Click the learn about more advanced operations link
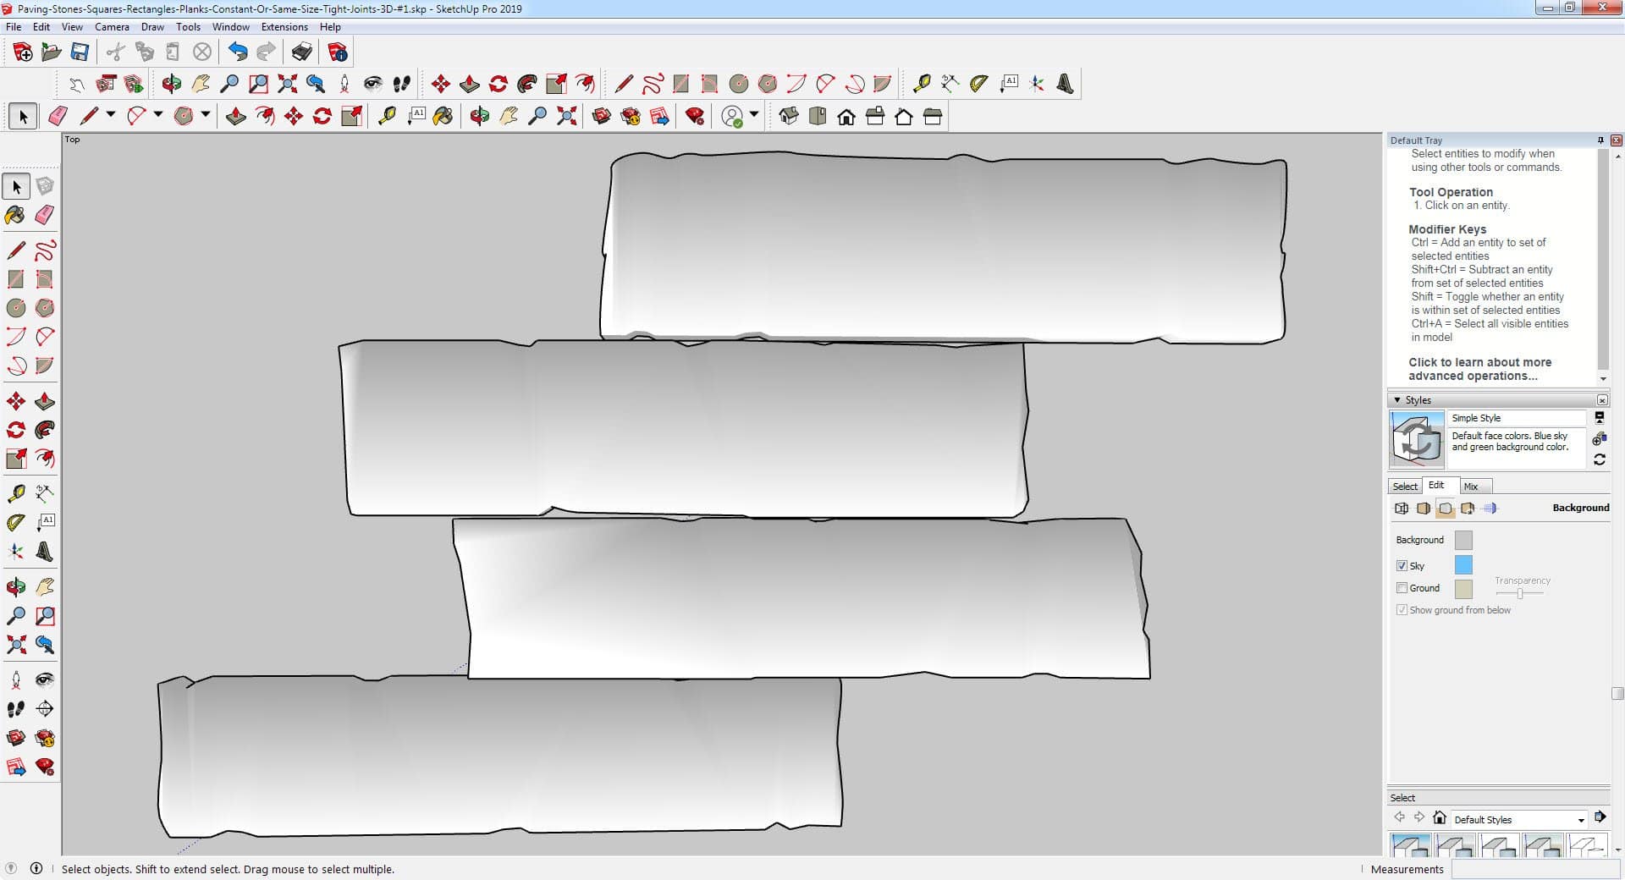The image size is (1625, 880). pyautogui.click(x=1479, y=369)
